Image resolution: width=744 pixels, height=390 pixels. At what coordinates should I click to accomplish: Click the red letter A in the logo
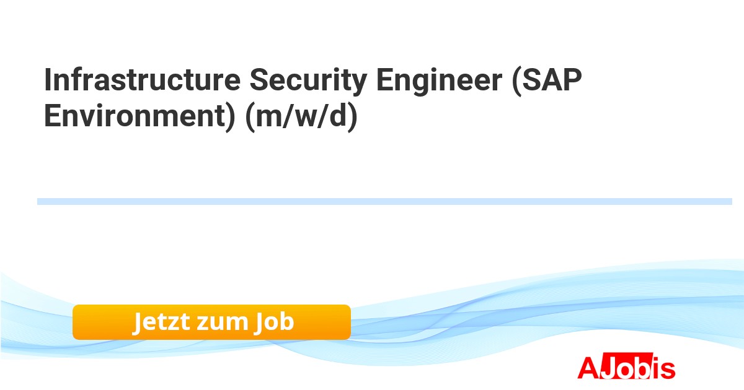coord(588,368)
